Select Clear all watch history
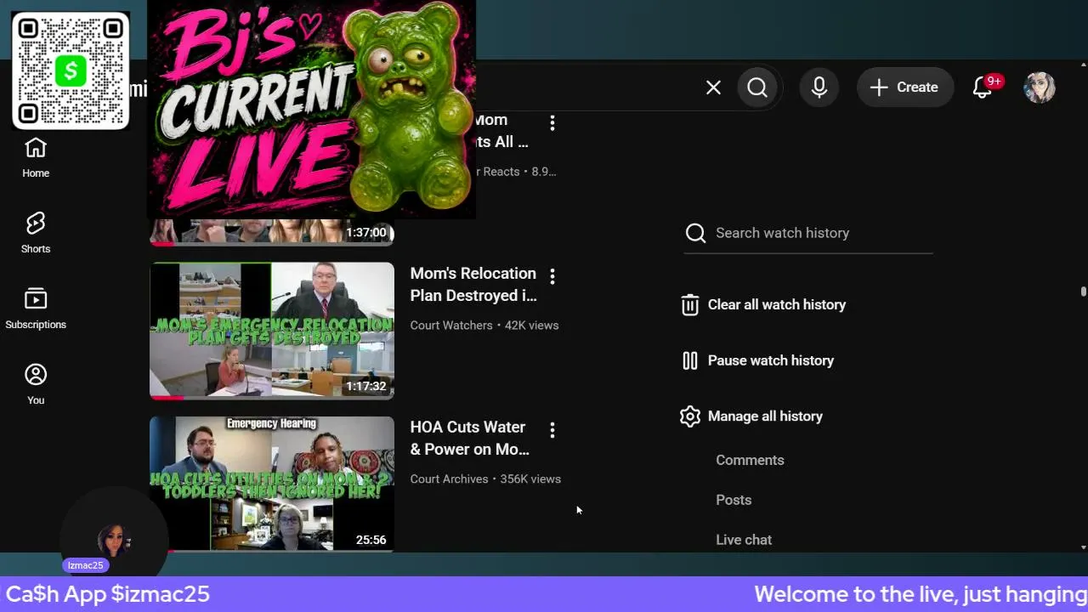 click(777, 304)
